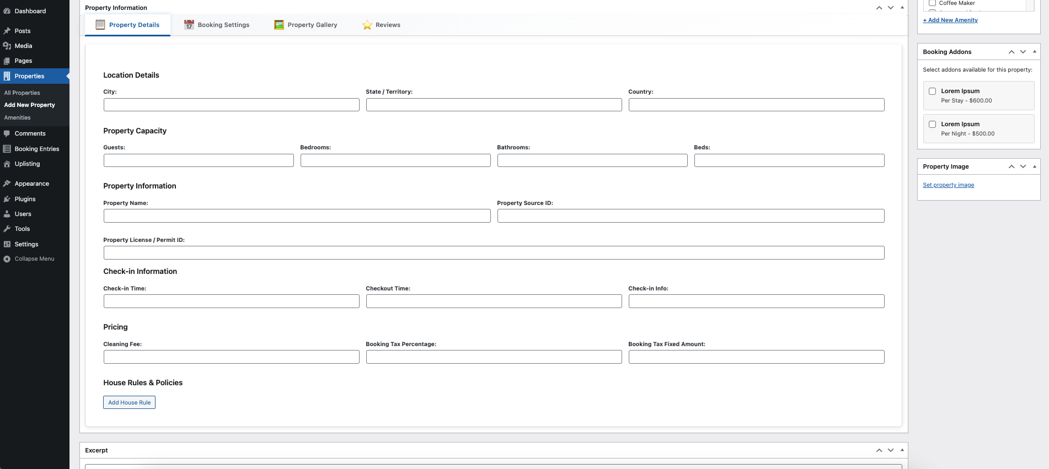
Task: Click the Collapse Menu arrow icon
Action: (7, 259)
